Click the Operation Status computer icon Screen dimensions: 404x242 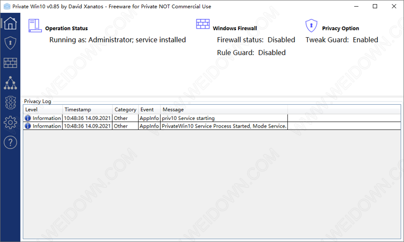coord(34,26)
